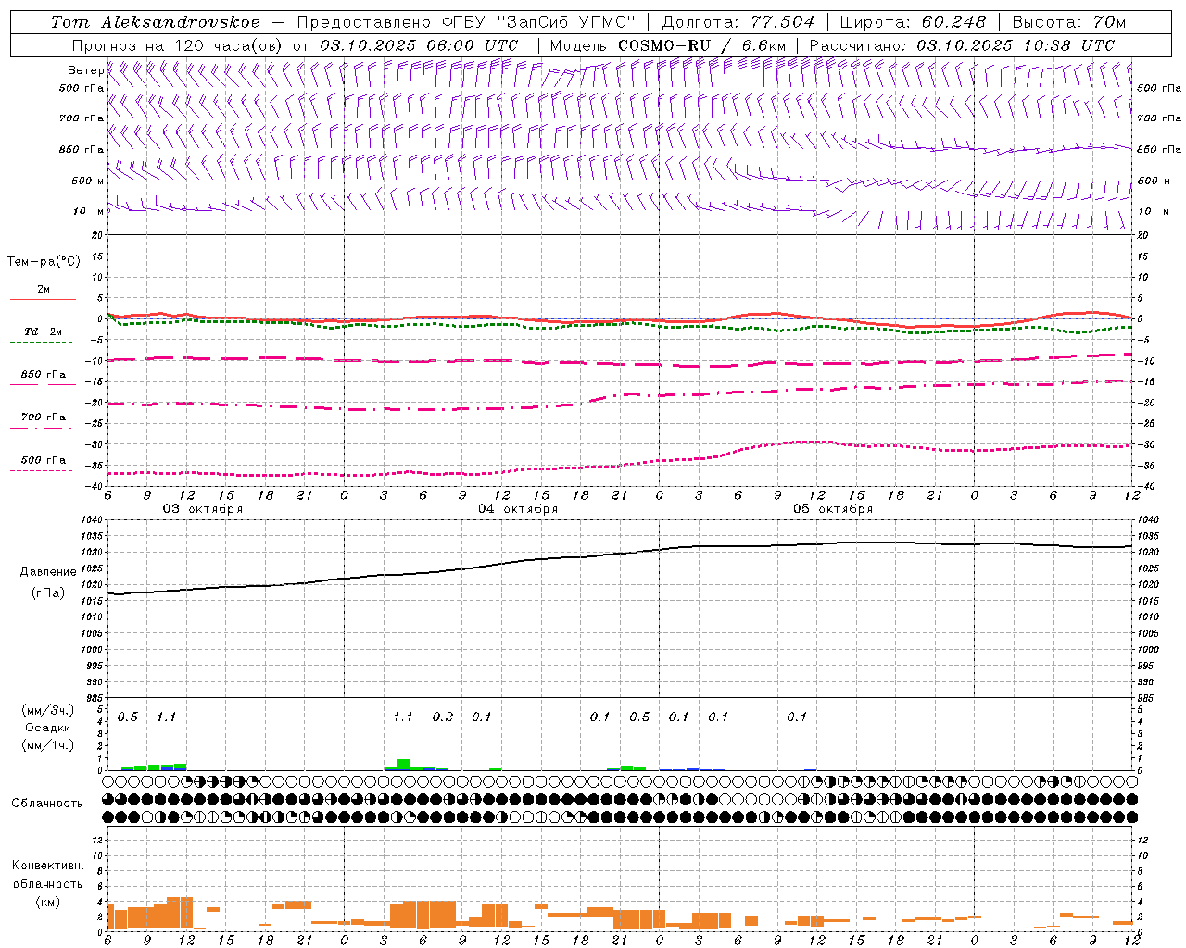1186x948 pixels.
Task: Click the solid line sample under 2м legend
Action: coord(43,299)
